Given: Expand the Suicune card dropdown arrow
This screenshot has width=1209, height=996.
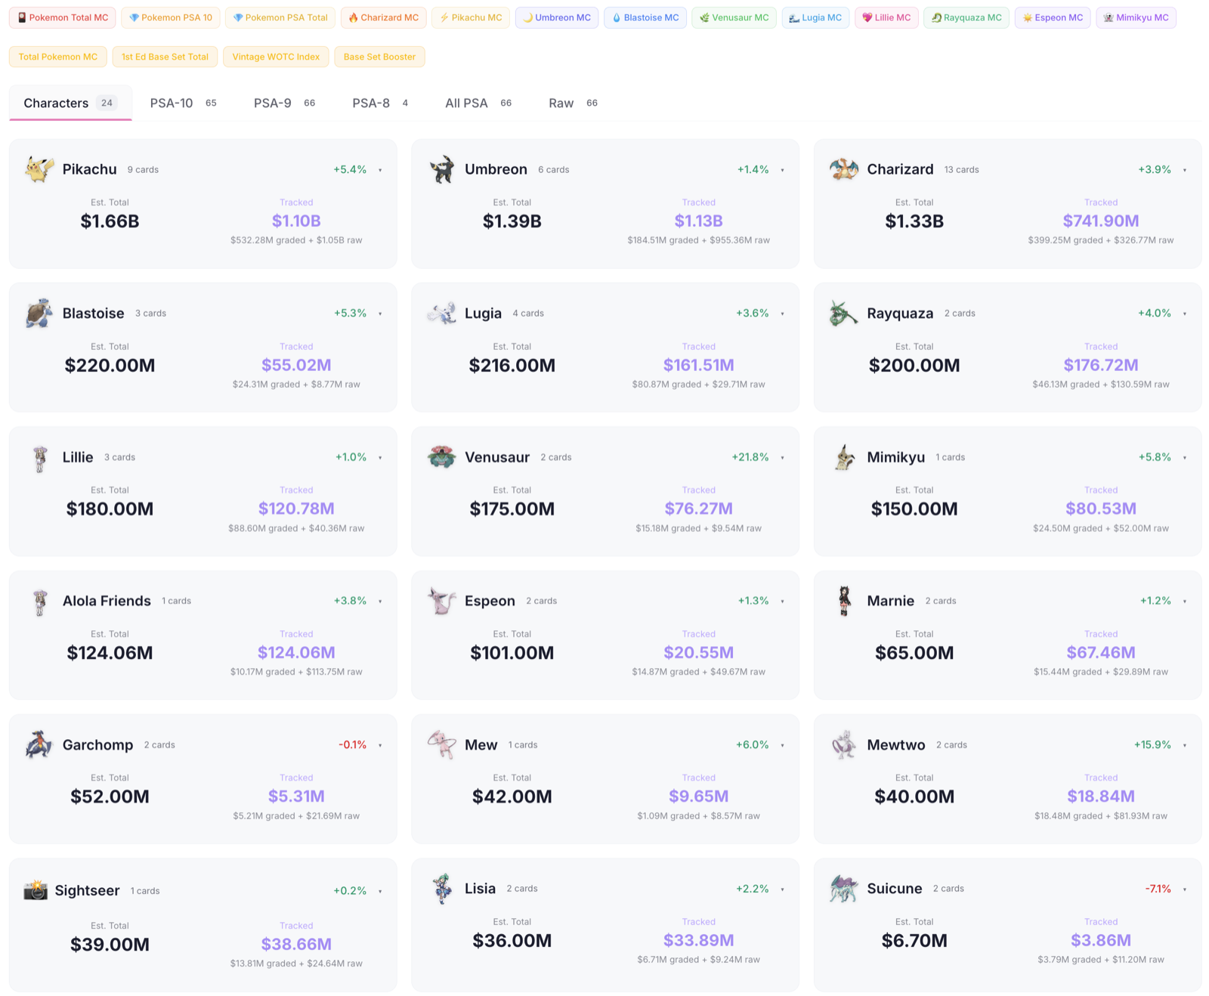Looking at the screenshot, I should point(1184,889).
